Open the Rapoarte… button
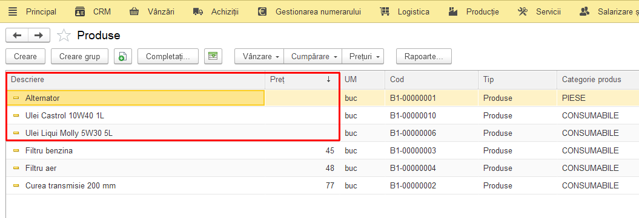This screenshot has width=639, height=218. 424,56
